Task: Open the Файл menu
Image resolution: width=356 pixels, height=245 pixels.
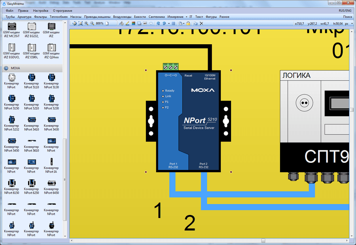Action: pyautogui.click(x=9, y=11)
